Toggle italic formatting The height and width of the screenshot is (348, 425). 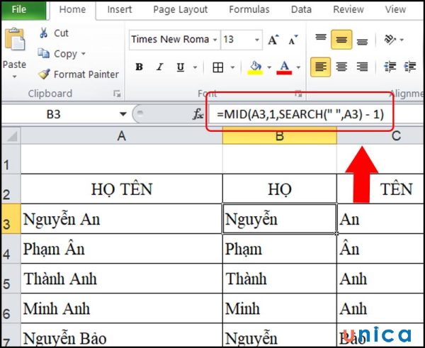pyautogui.click(x=160, y=67)
